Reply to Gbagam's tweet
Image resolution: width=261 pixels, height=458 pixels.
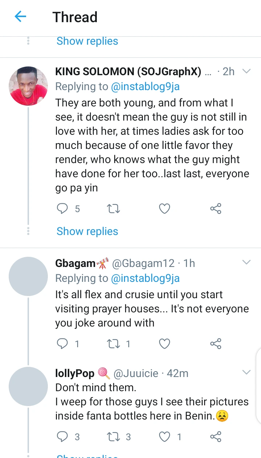click(x=63, y=344)
